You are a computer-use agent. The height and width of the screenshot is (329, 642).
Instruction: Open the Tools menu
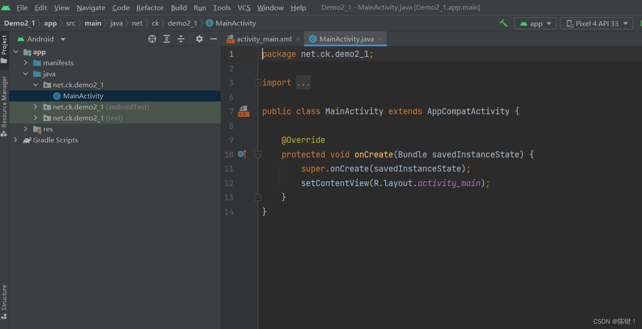coord(222,7)
